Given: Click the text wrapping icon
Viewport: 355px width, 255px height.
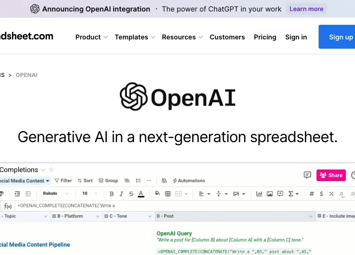Looking at the screenshot, I should pos(236,194).
